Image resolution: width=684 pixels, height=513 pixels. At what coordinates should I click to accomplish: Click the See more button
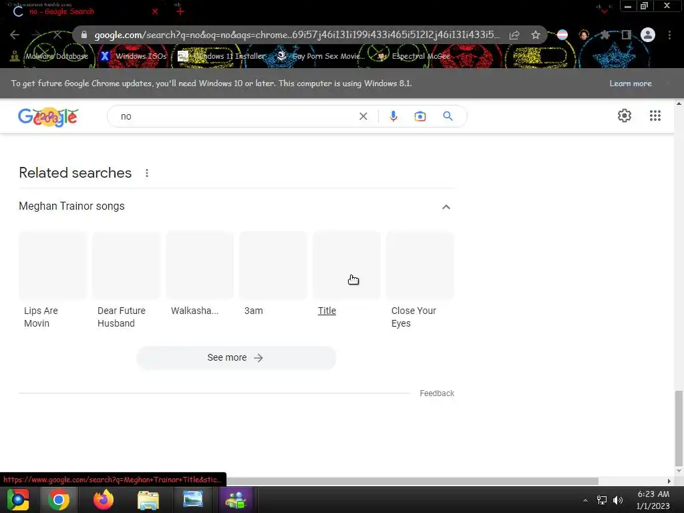pos(236,358)
